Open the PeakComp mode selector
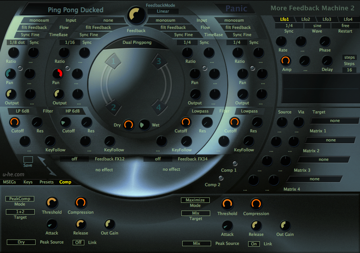Image resolution: width=360 pixels, height=253 pixels. pos(20,198)
